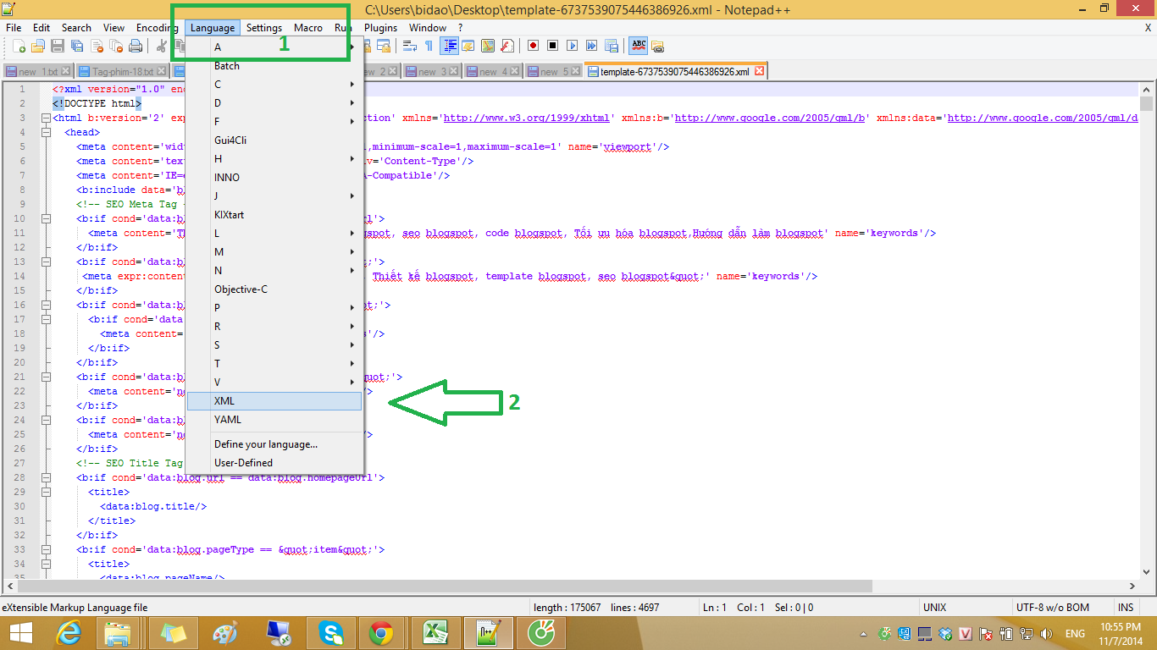Open the File menu
The height and width of the screenshot is (650, 1157).
click(x=14, y=27)
